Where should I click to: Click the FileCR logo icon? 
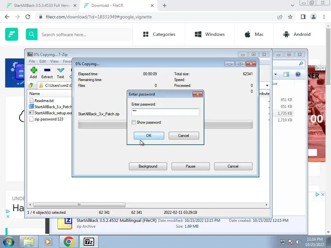tap(12, 34)
